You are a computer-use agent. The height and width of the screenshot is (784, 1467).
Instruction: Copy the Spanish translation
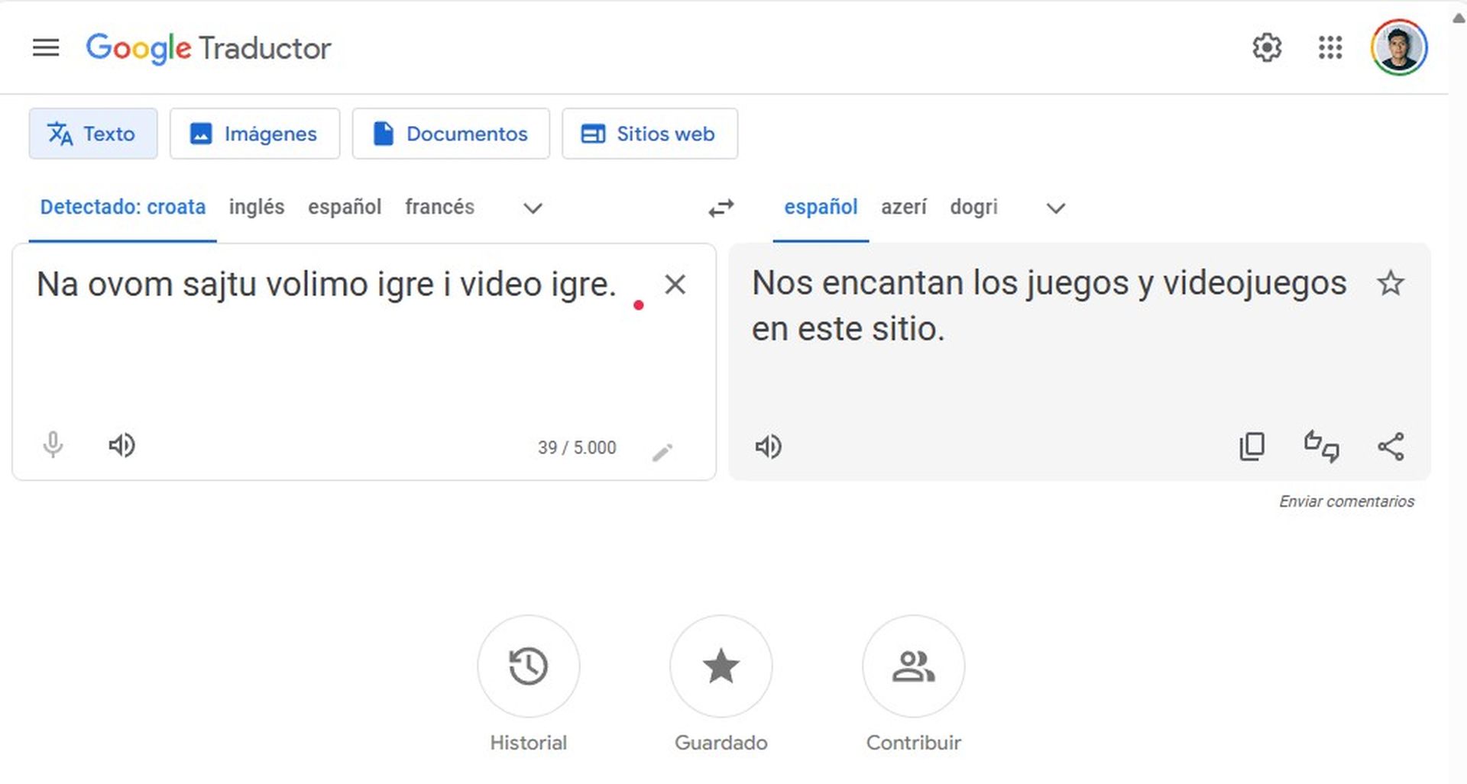coord(1251,447)
